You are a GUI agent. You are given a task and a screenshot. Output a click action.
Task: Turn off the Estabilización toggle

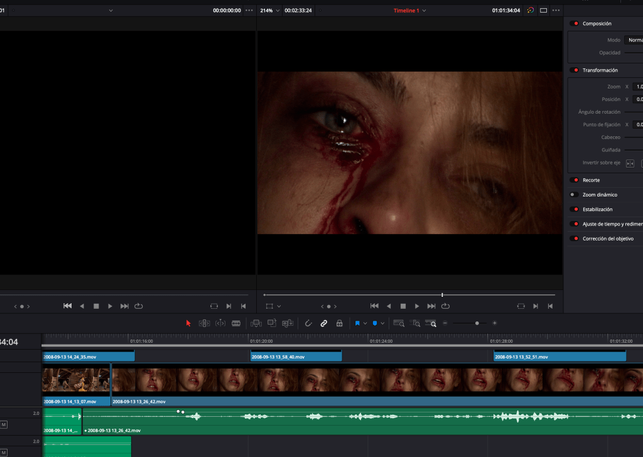[x=574, y=210]
